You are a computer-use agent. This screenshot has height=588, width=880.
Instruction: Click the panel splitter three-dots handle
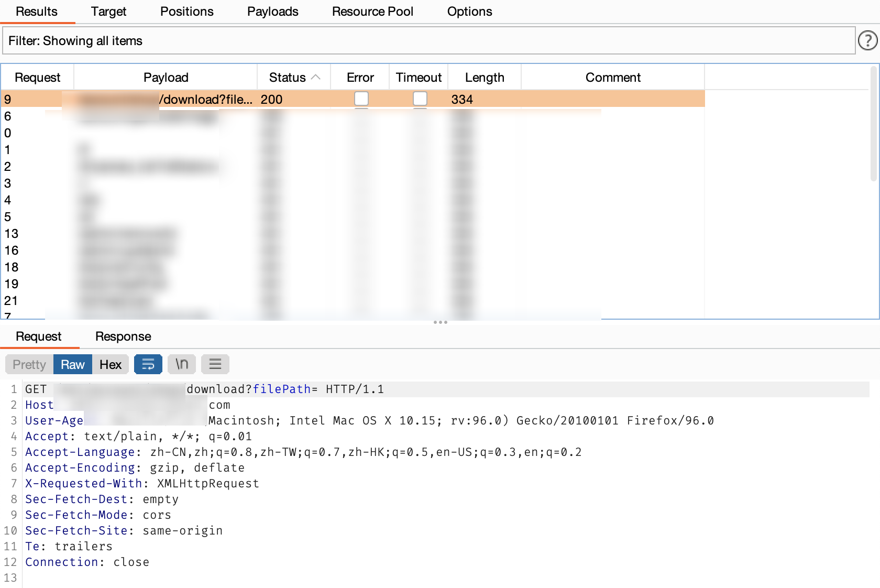point(441,322)
